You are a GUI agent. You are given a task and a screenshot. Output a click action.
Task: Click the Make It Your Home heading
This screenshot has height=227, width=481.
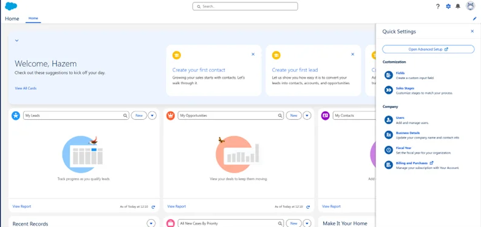(345, 223)
